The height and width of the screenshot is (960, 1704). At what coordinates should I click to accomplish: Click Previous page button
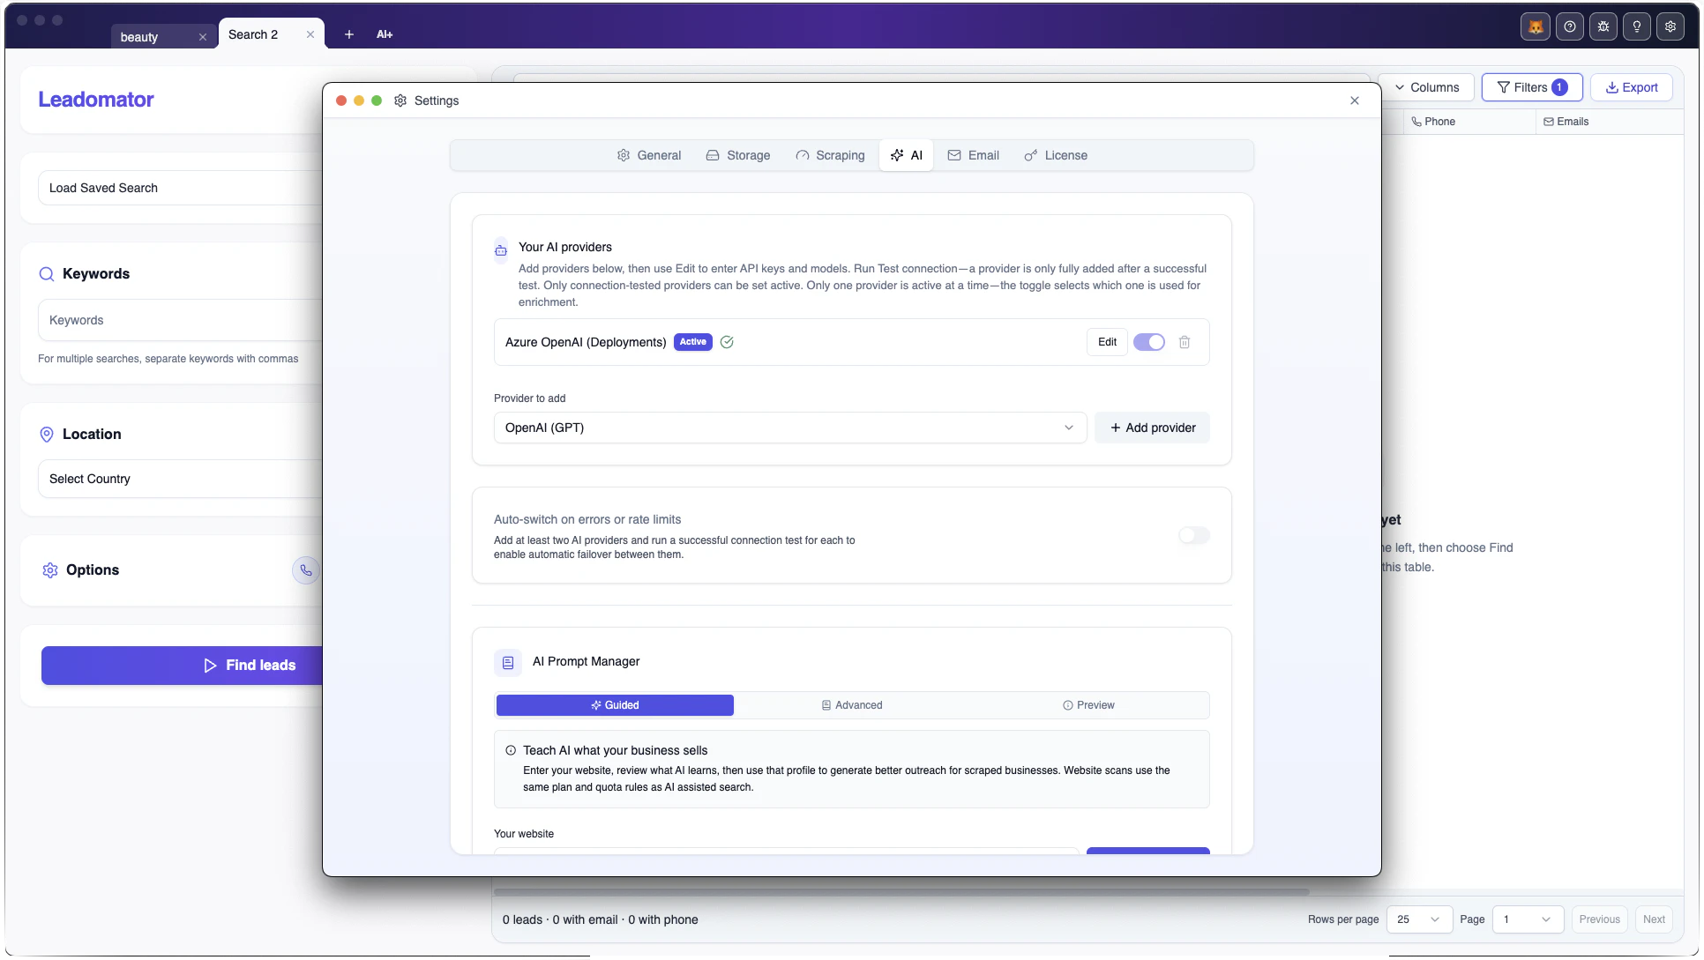(1599, 919)
